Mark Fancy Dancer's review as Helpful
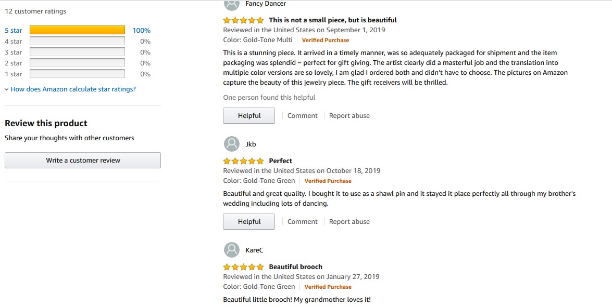Screen dimensions: 612x307 click(249, 116)
